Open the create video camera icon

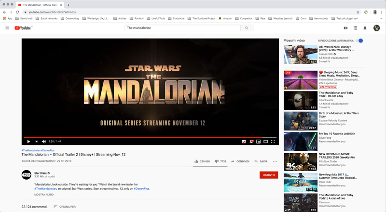[345, 28]
